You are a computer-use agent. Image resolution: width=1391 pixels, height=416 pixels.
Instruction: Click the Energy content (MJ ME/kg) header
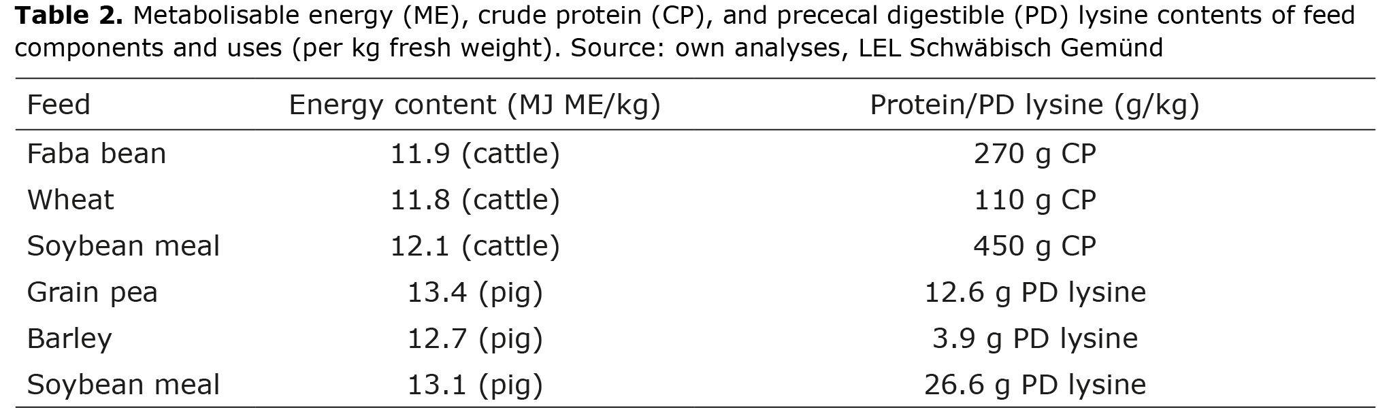coord(475,105)
